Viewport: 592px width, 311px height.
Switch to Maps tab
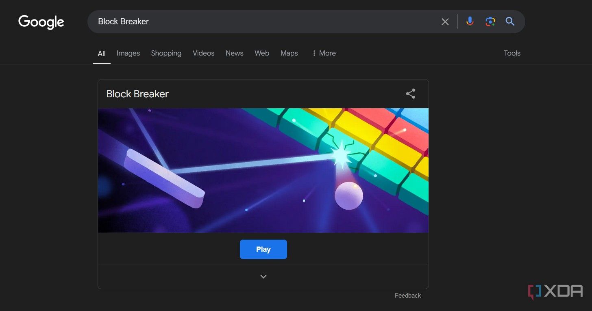289,53
